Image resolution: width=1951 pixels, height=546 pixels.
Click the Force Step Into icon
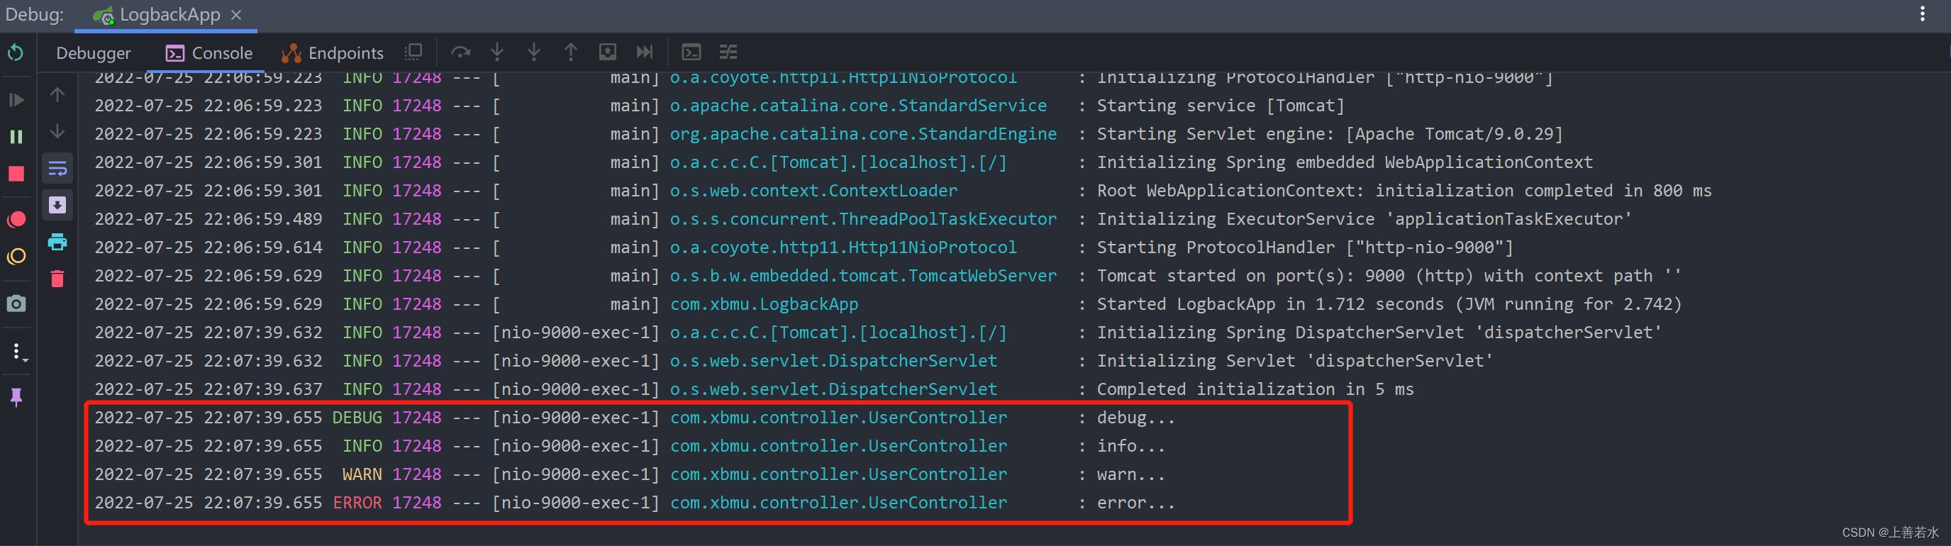click(x=534, y=52)
